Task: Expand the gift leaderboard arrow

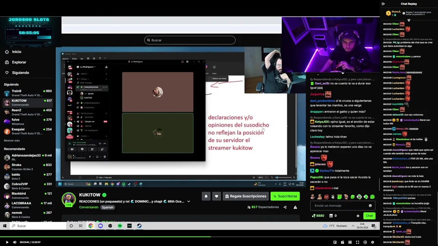Action: [x=409, y=20]
